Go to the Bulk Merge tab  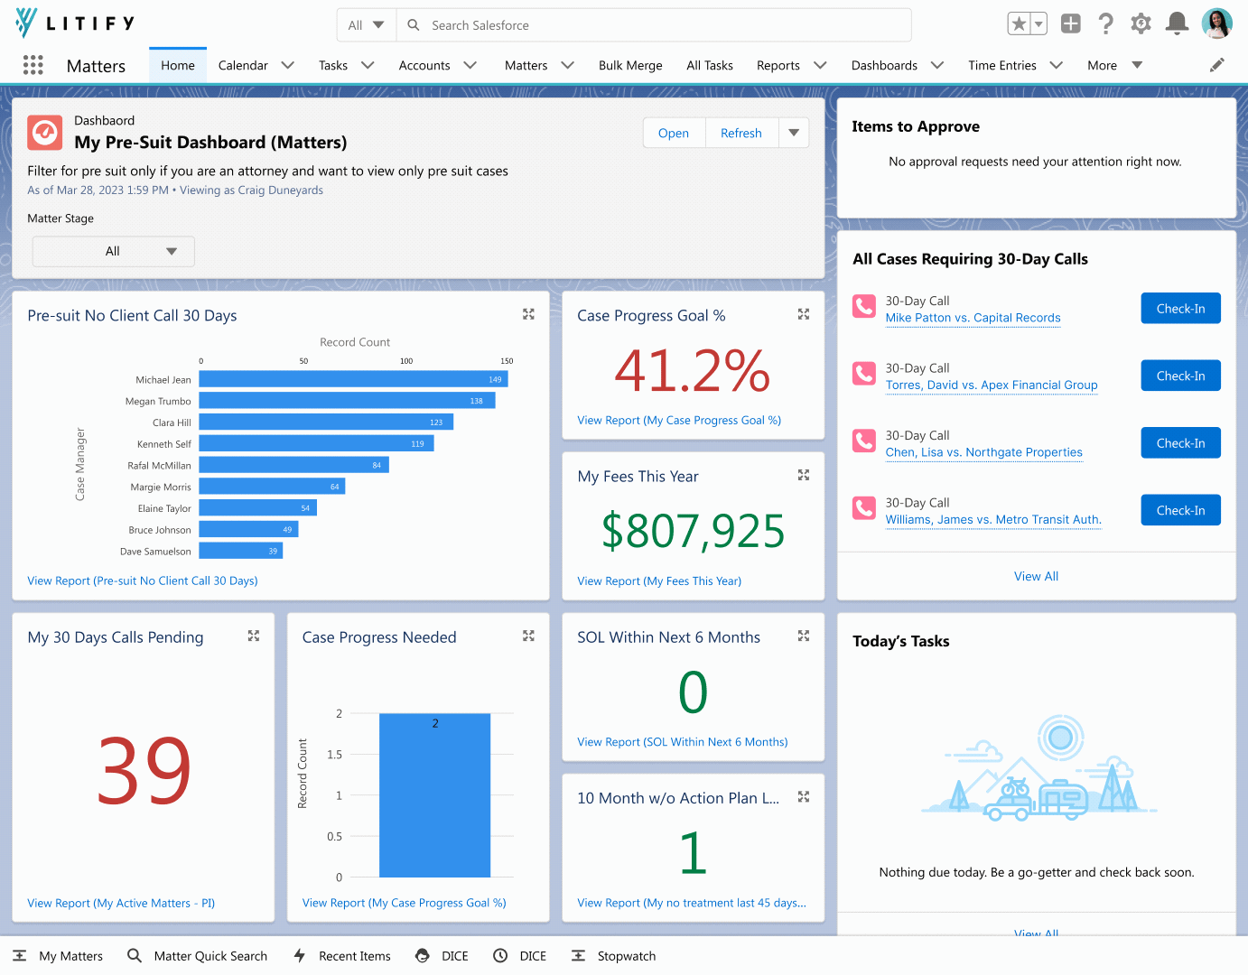tap(630, 65)
